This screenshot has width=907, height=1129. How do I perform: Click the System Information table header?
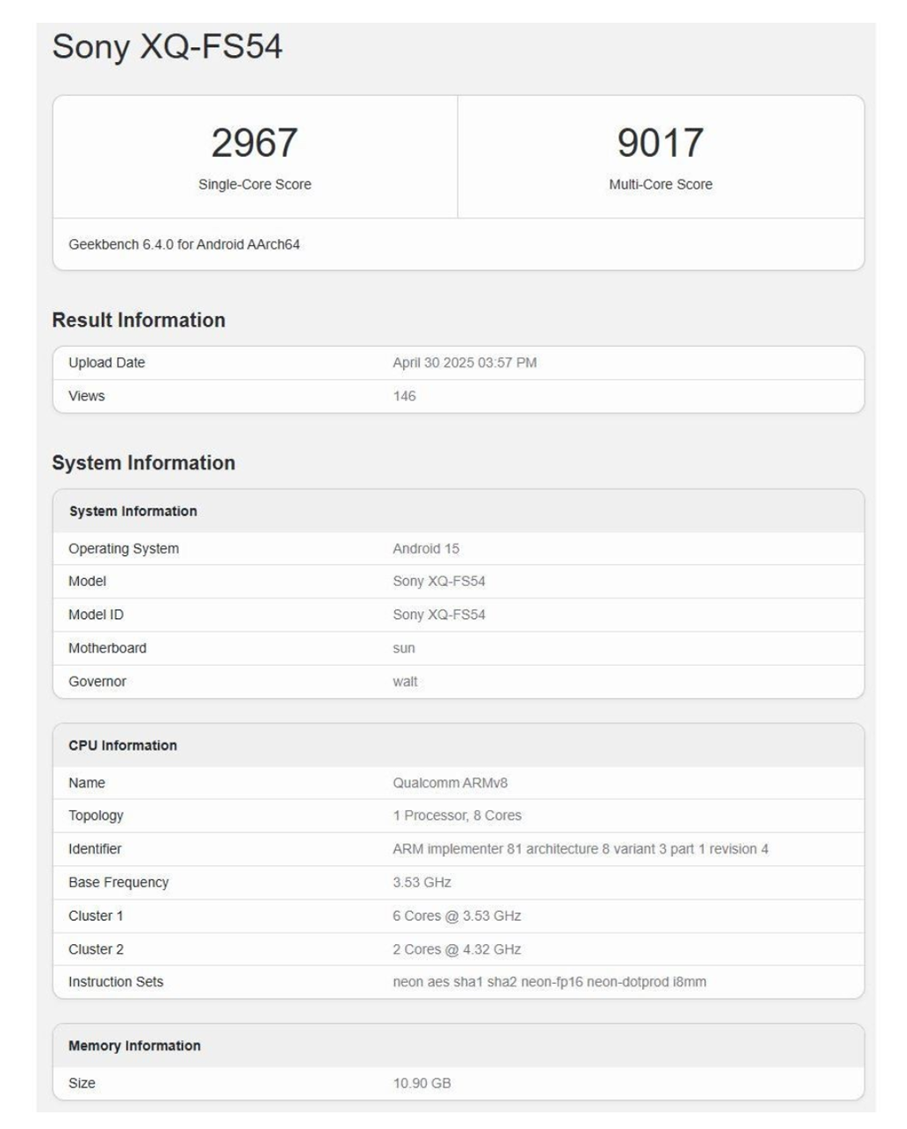[x=133, y=511]
